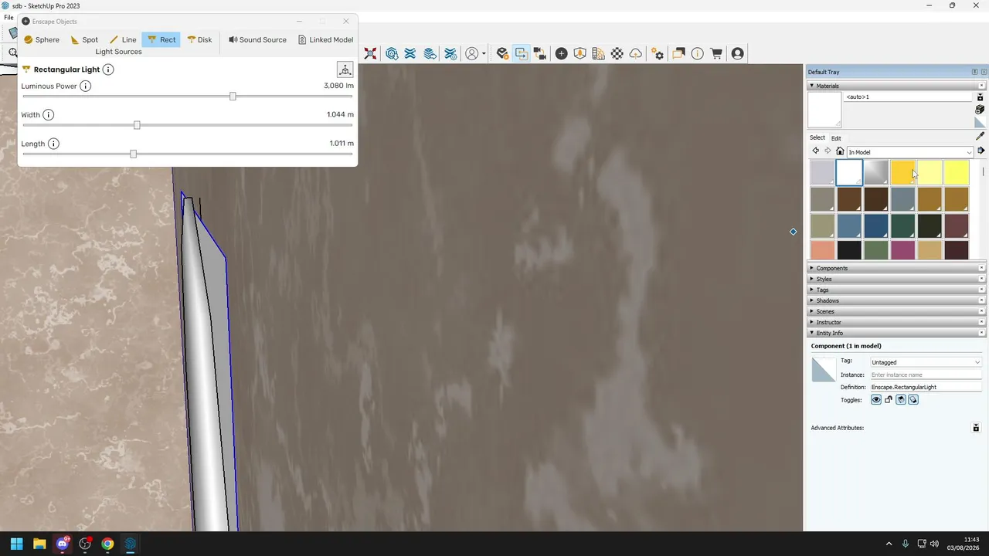Click the Enscape cloud upload icon
This screenshot has width=989, height=556.
636,54
